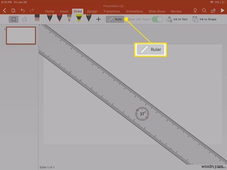Open the Review tab
Viewport: 227px width, 170px height.
tap(176, 11)
